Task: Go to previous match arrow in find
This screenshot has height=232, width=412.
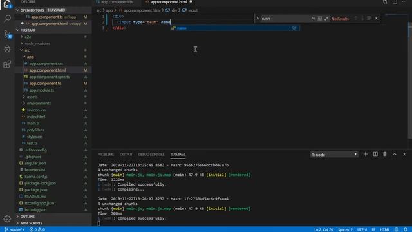Action: point(356,19)
